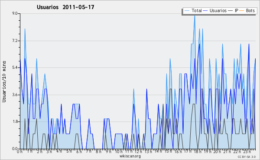Image resolution: width=260 pixels, height=160 pixels.
Task: Click the x-axis label '14 h'
Action: [x=158, y=151]
